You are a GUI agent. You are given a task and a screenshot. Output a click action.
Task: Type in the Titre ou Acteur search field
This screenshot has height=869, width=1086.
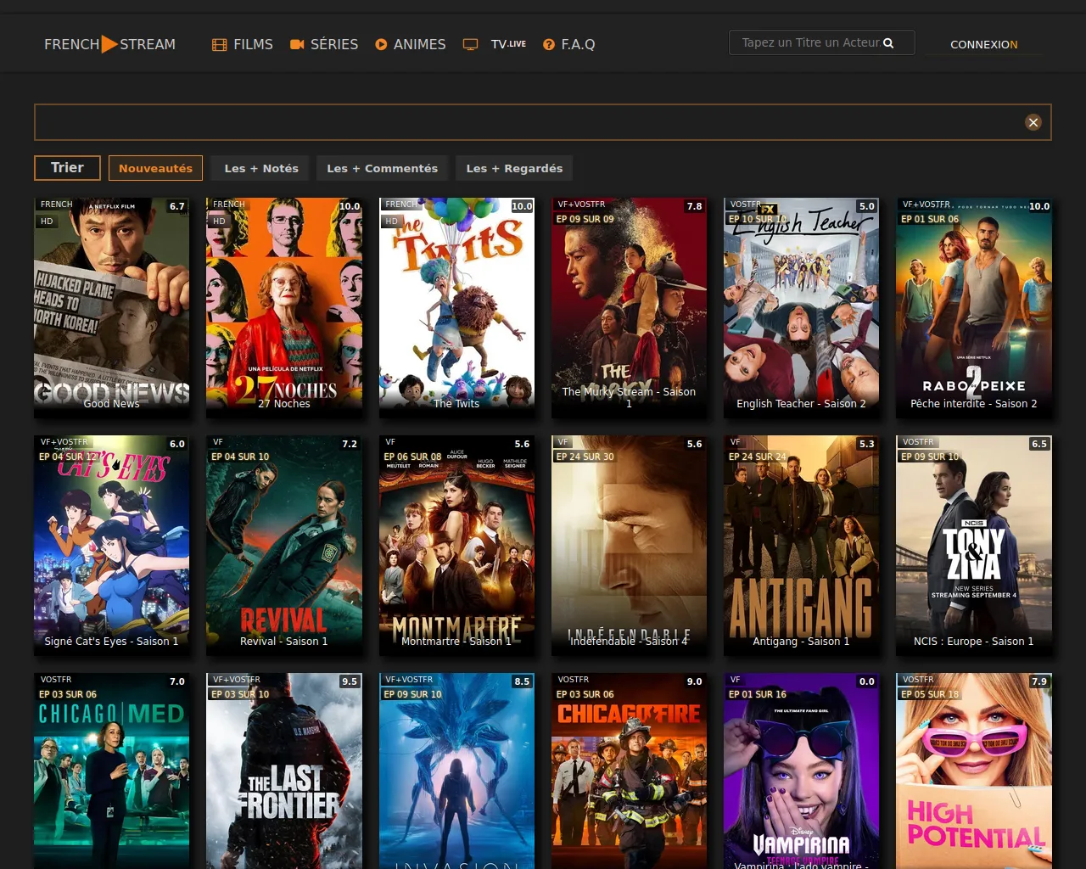810,42
